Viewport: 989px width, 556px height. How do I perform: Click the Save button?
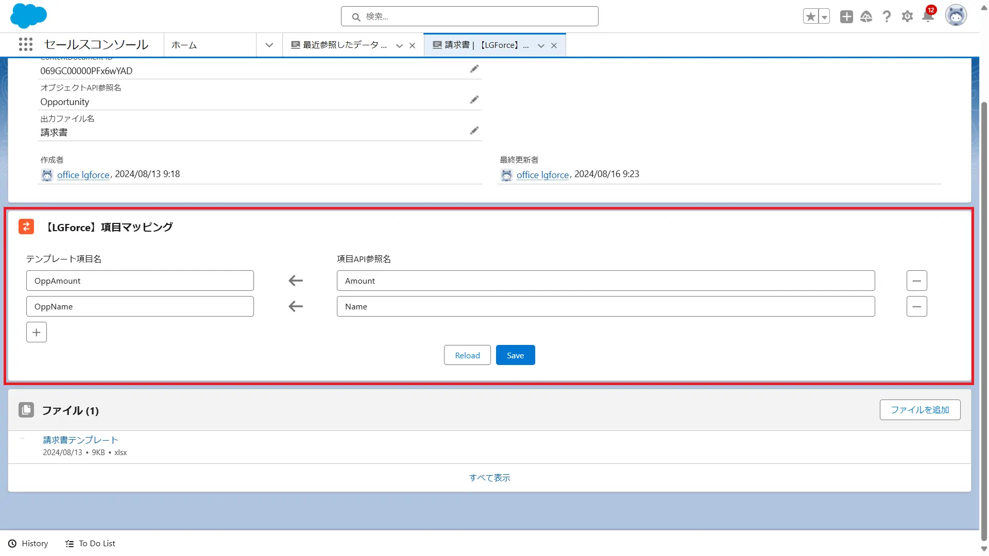coord(515,355)
